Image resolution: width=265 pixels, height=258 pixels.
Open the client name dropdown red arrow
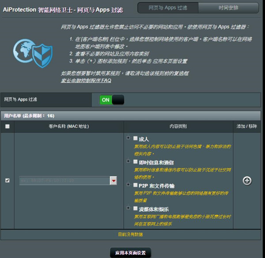tap(114, 181)
